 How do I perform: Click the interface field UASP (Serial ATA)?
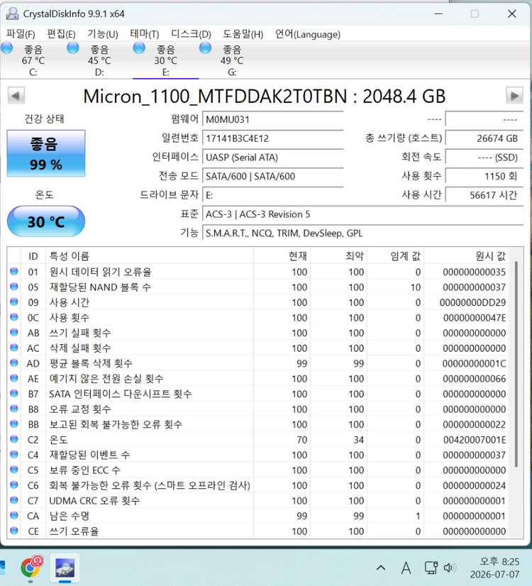pyautogui.click(x=272, y=157)
